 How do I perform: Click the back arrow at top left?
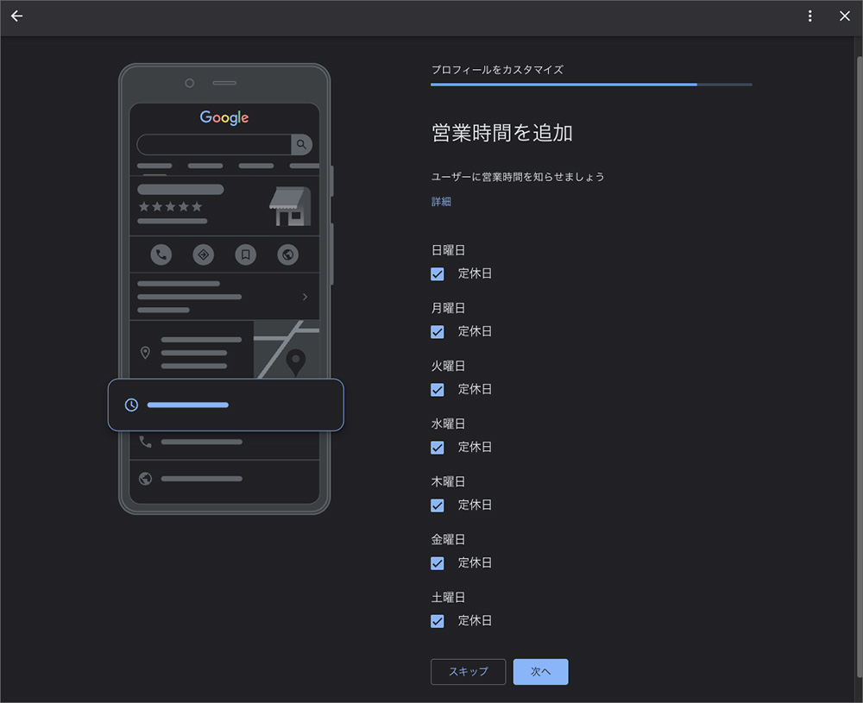(16, 16)
